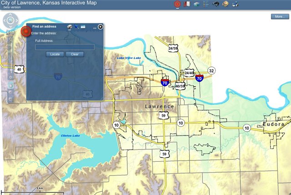
Task: Close the Find an address panel
Action: coord(100,27)
